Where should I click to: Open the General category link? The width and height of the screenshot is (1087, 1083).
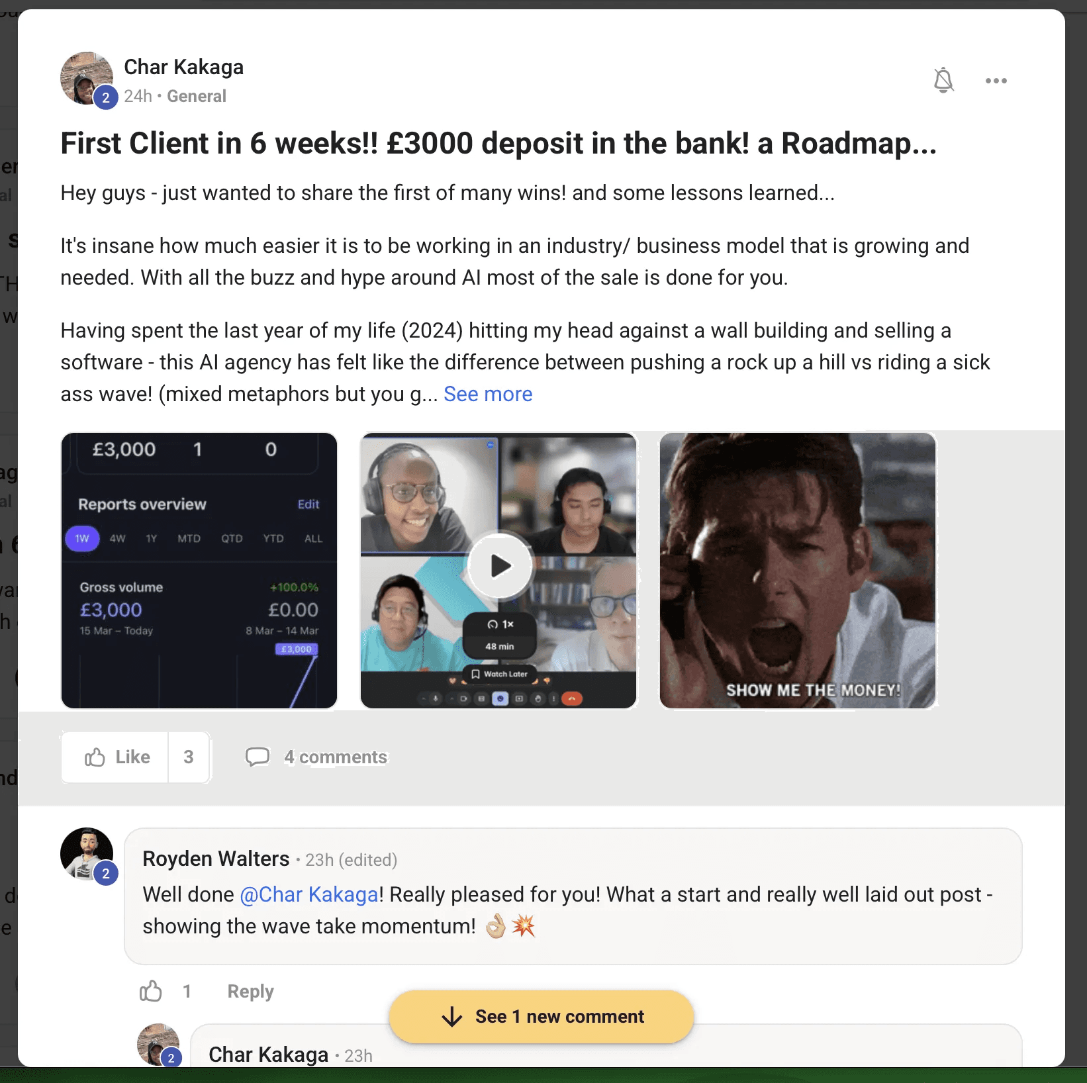click(196, 97)
